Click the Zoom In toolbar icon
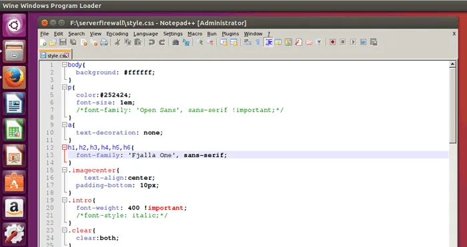Viewport: 467px width, 247px height. tap(200, 42)
